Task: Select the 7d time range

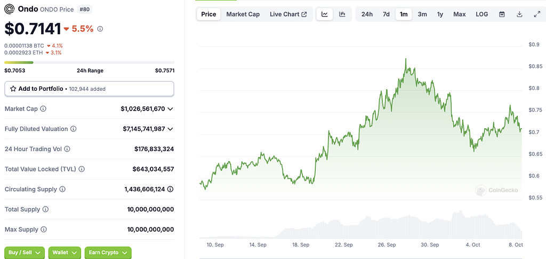Action: click(386, 14)
